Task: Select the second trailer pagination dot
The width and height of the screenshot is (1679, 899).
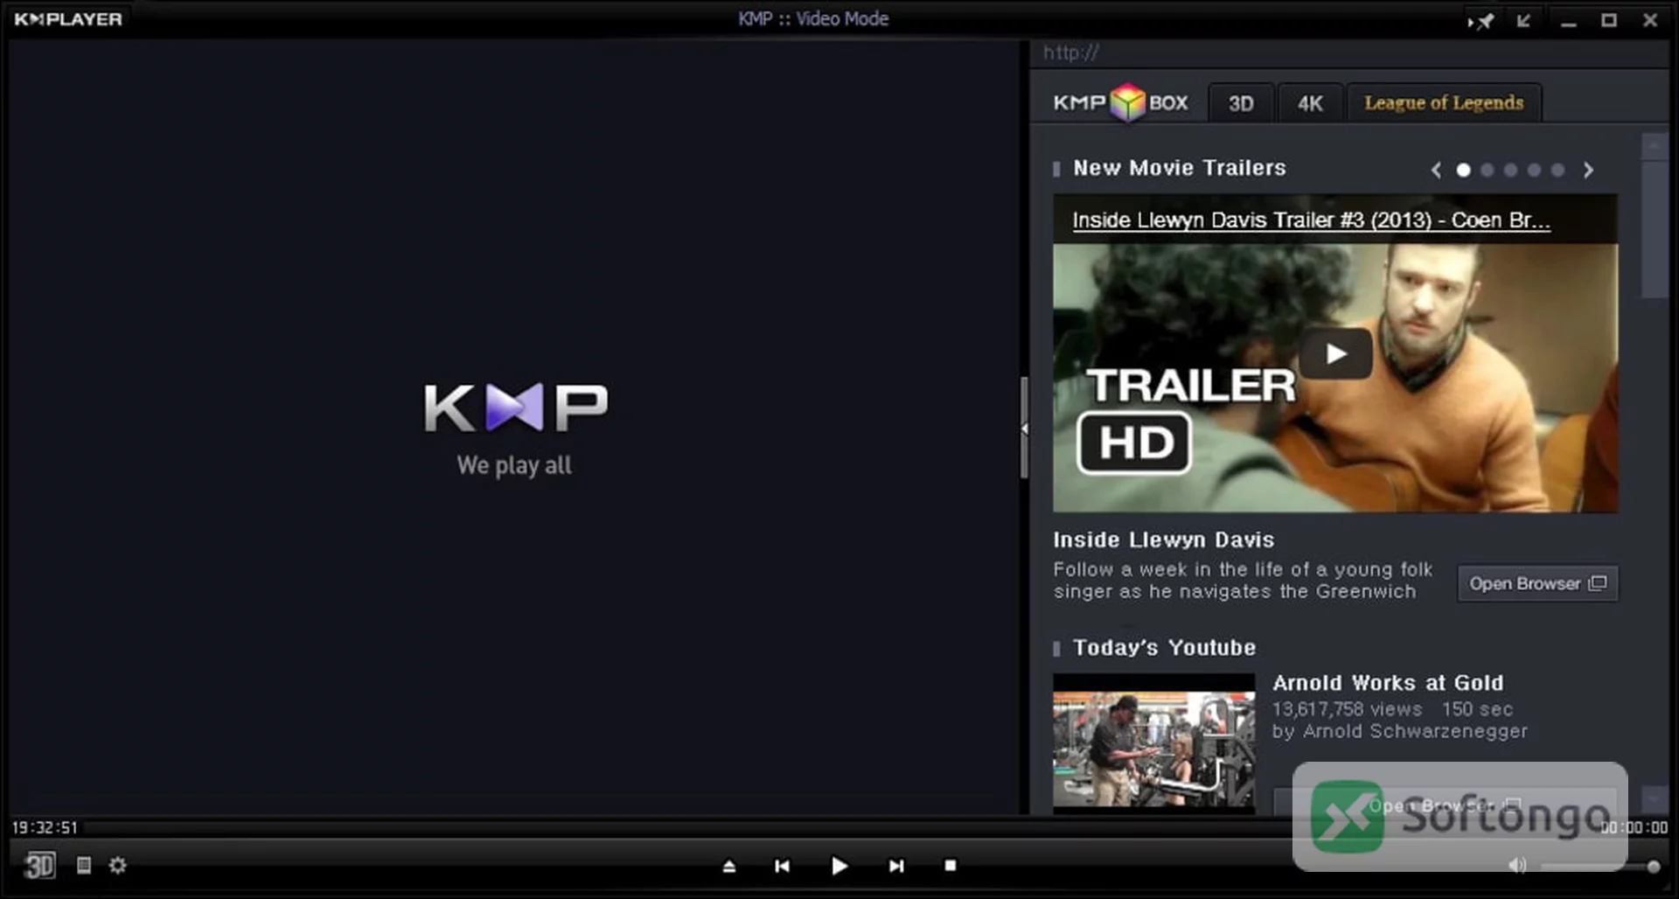Action: [1487, 171]
